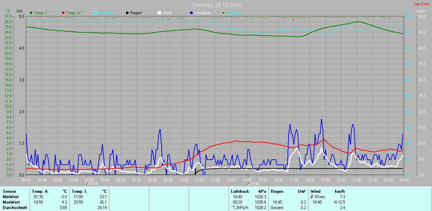The height and width of the screenshot is (211, 432).
Task: Click the green Temp. I. legend square
Action: point(31,13)
